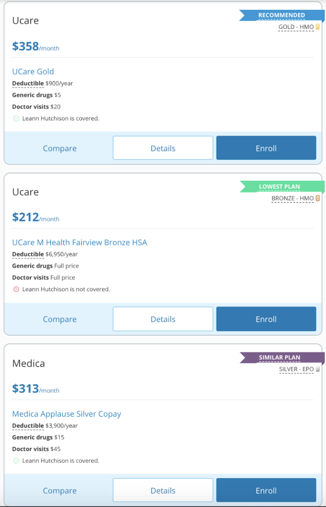View Details for the Bronze HSA plan

[x=163, y=319]
